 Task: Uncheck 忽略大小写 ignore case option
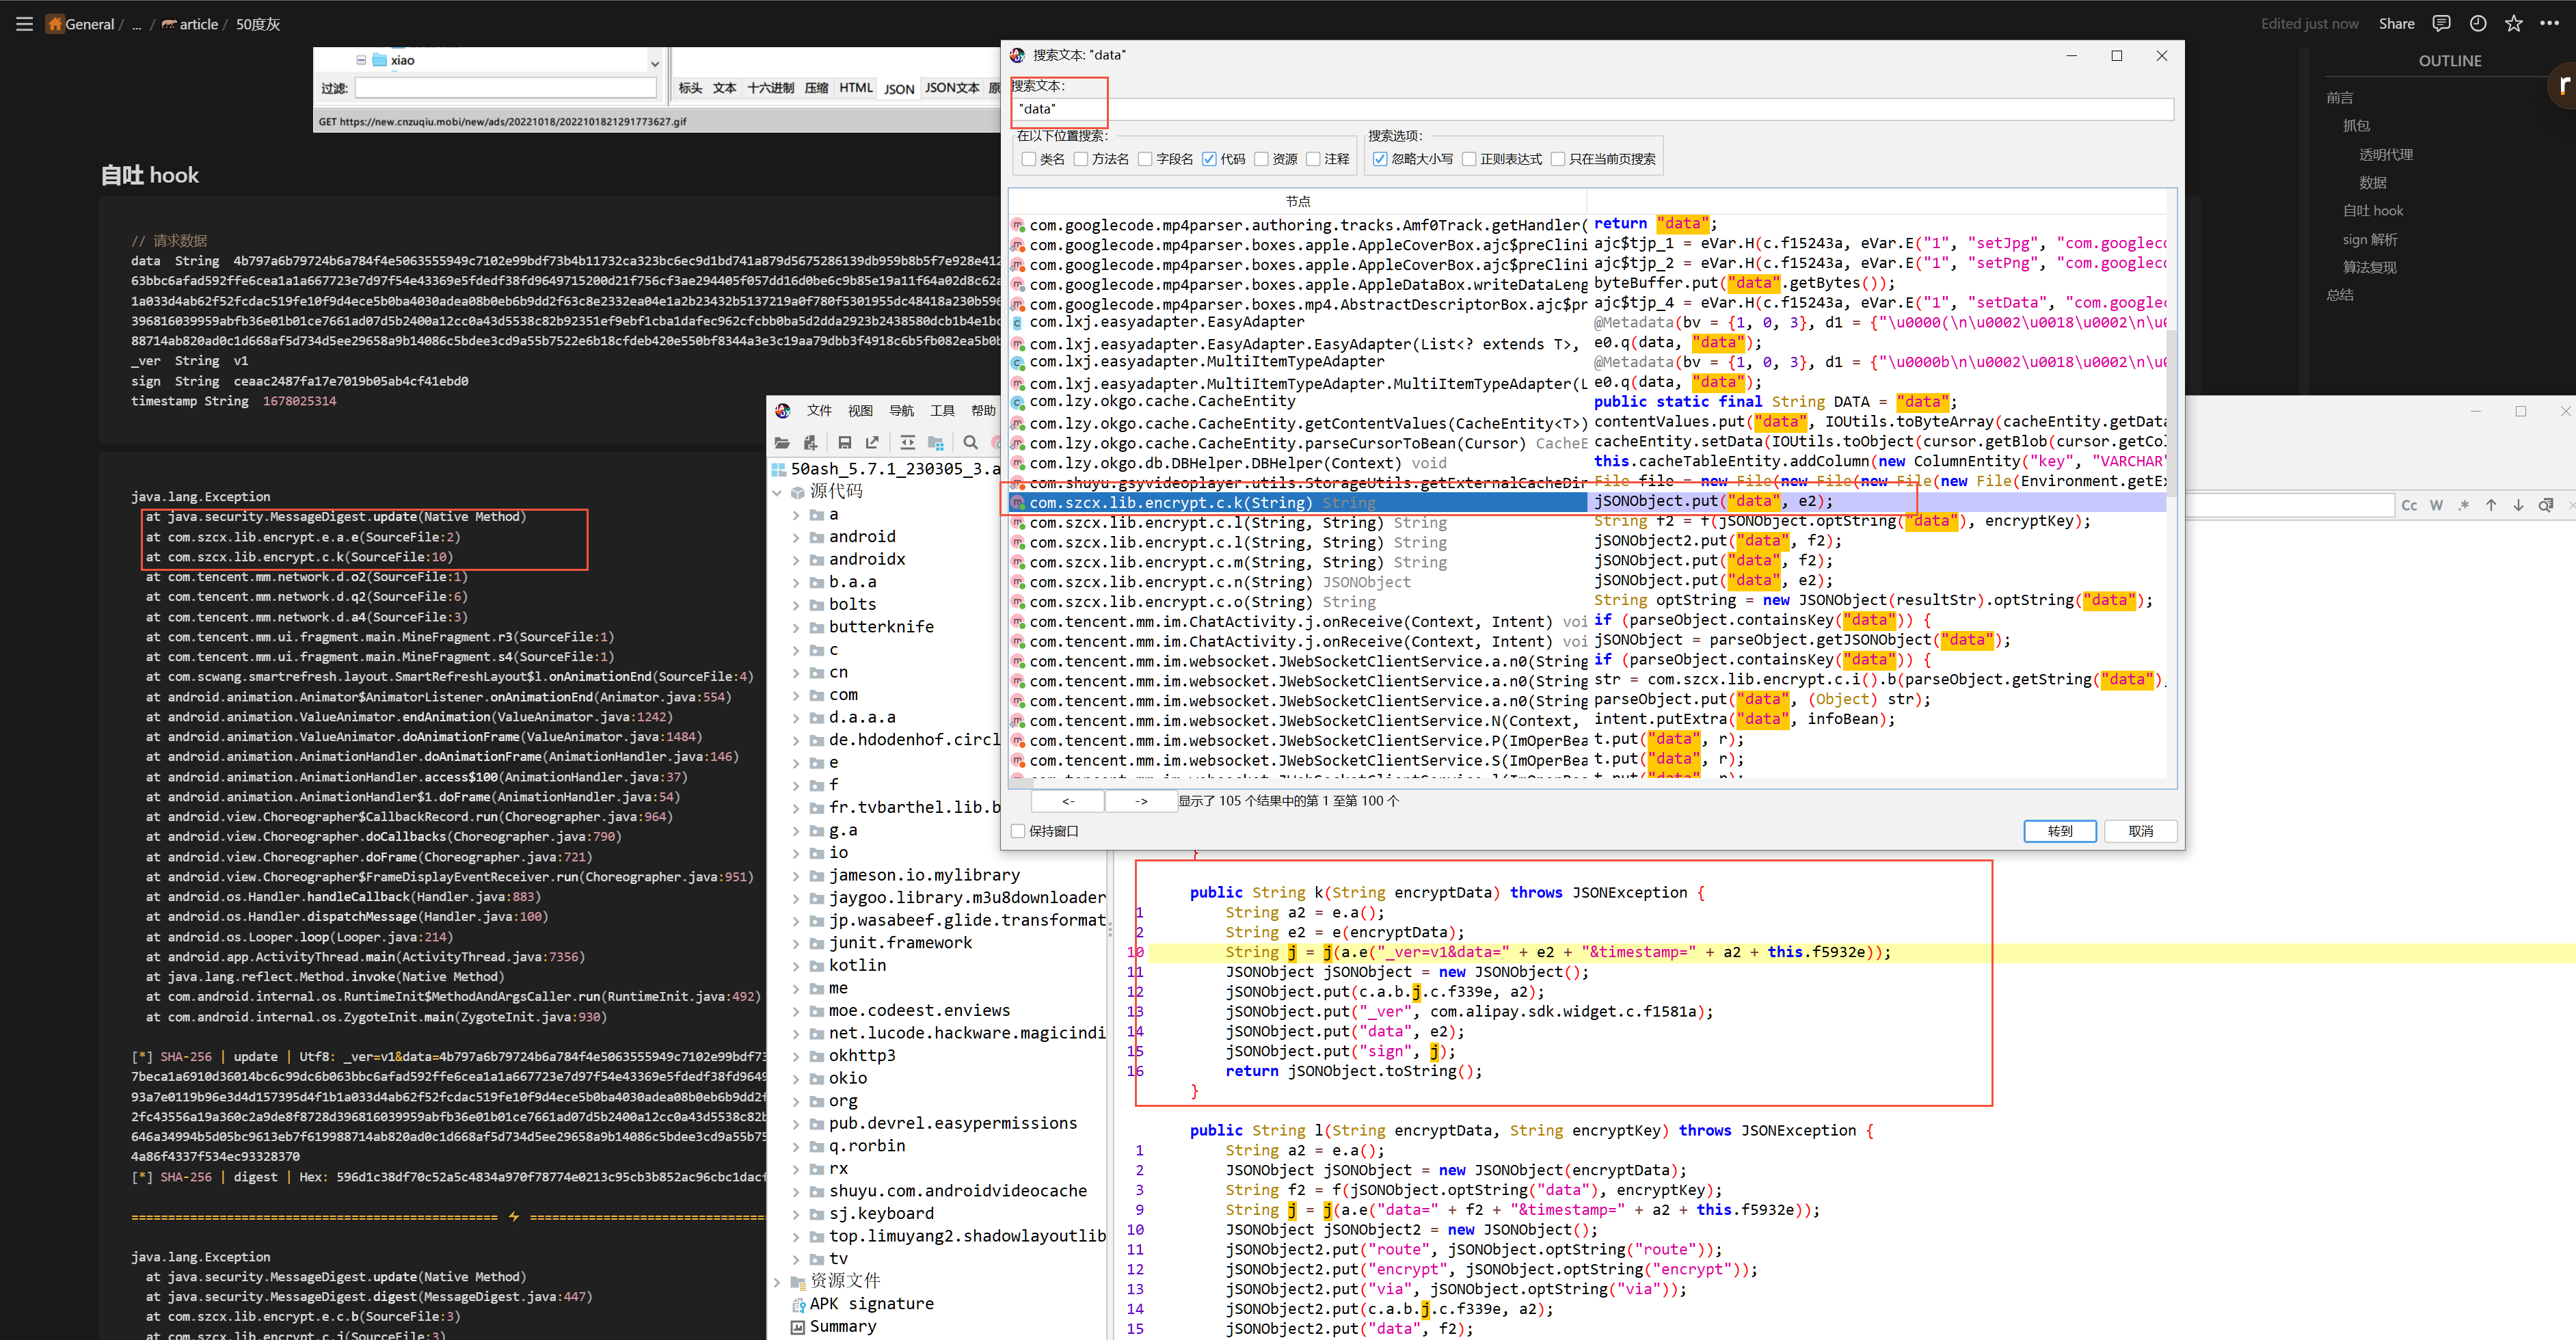(1380, 159)
